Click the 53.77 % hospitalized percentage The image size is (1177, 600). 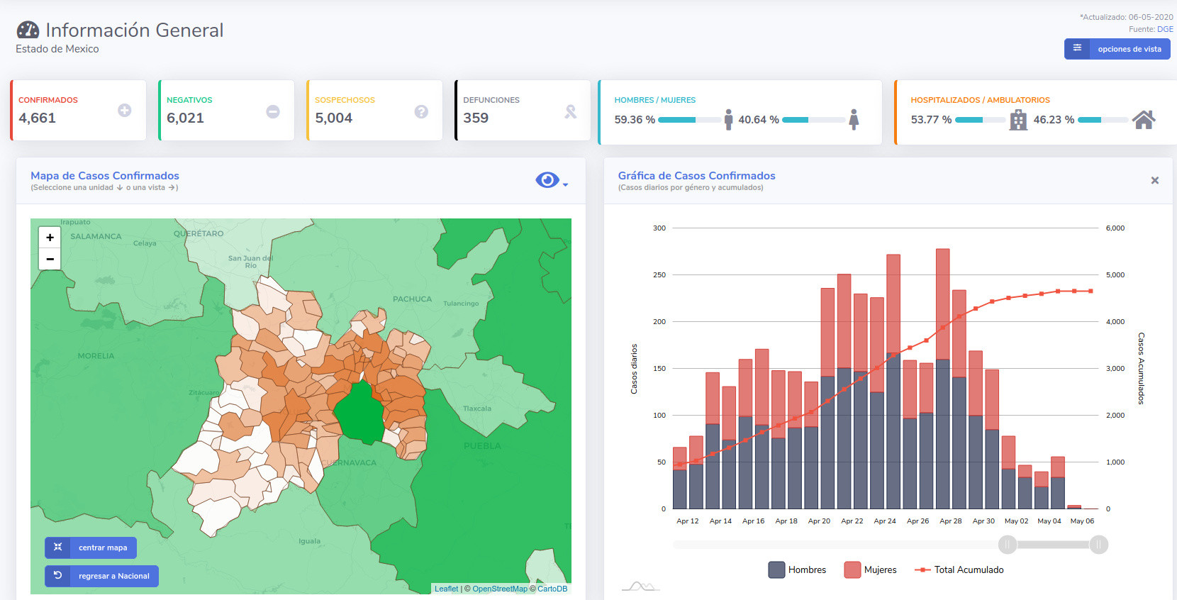click(x=931, y=120)
